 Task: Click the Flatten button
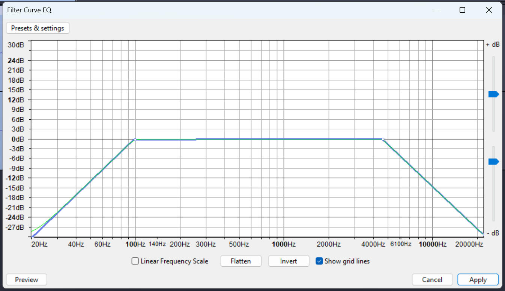pyautogui.click(x=240, y=261)
